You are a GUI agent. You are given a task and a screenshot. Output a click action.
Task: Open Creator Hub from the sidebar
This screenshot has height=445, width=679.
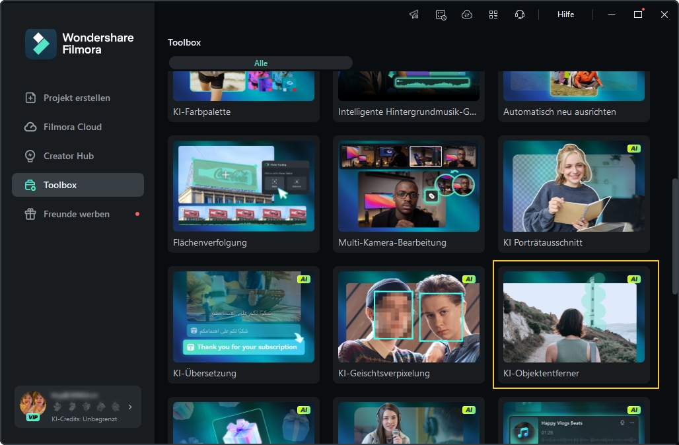[x=78, y=156]
